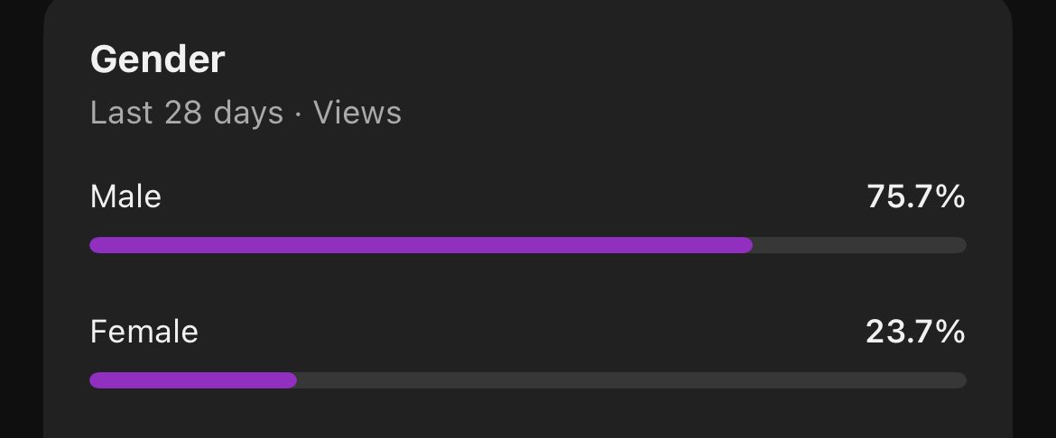The image size is (1056, 438).
Task: Click the Male label
Action: click(x=126, y=197)
